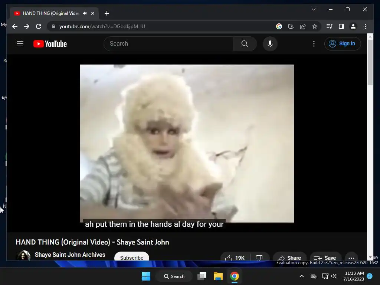Reload the current page
The image size is (380, 285).
(39, 26)
